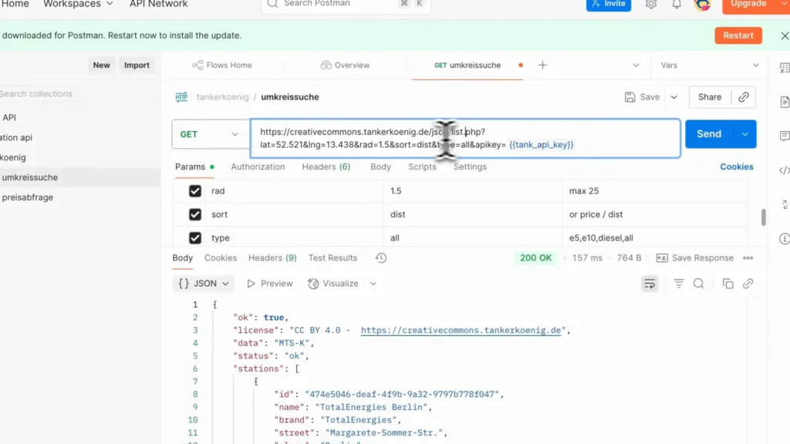Viewport: 790px width, 444px height.
Task: Open the Vars environment dropdown
Action: click(x=710, y=66)
